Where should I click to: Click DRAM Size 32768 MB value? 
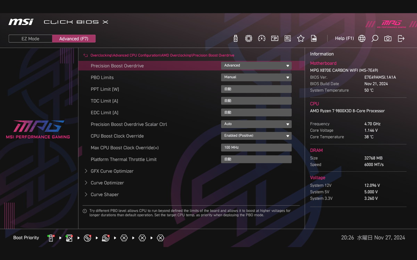pyautogui.click(x=373, y=158)
